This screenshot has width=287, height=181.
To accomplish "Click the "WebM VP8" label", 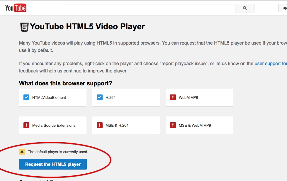I will [x=188, y=97].
